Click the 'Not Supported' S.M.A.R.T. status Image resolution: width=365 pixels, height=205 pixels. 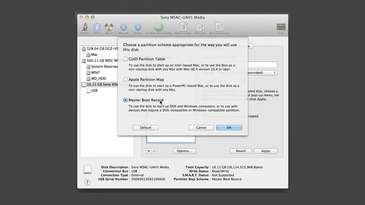click(223, 175)
